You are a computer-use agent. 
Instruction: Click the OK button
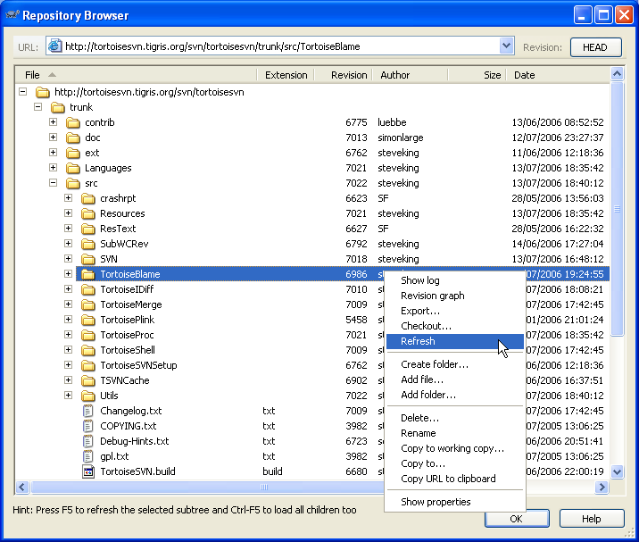point(517,519)
